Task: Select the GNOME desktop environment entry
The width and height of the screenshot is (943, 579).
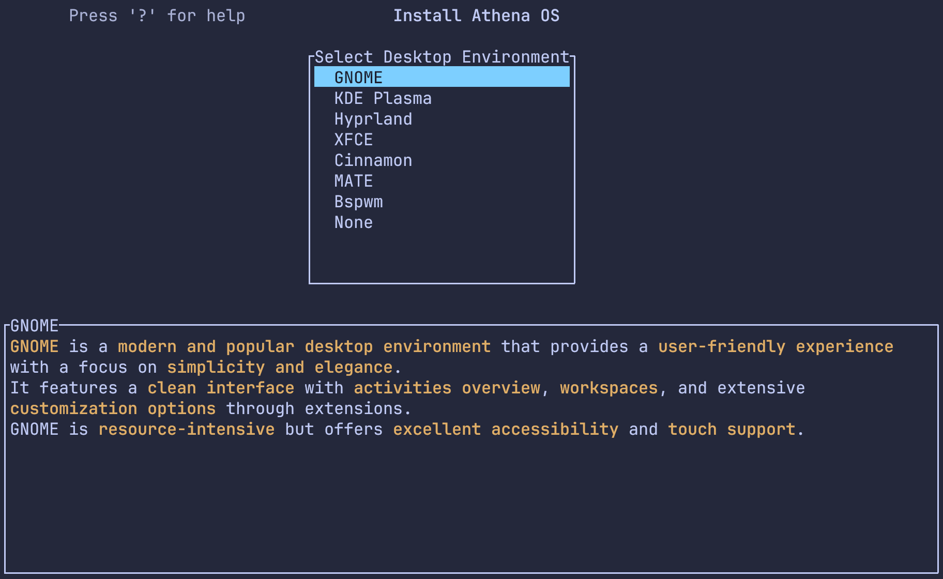Action: pos(358,78)
